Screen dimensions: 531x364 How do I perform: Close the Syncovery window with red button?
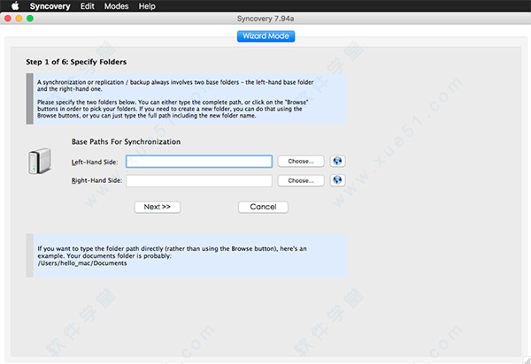click(9, 19)
